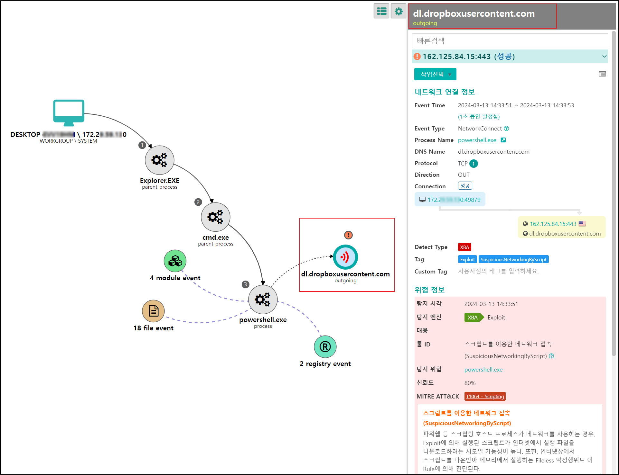Open the graph settings gear icon
619x475 pixels.
(399, 11)
